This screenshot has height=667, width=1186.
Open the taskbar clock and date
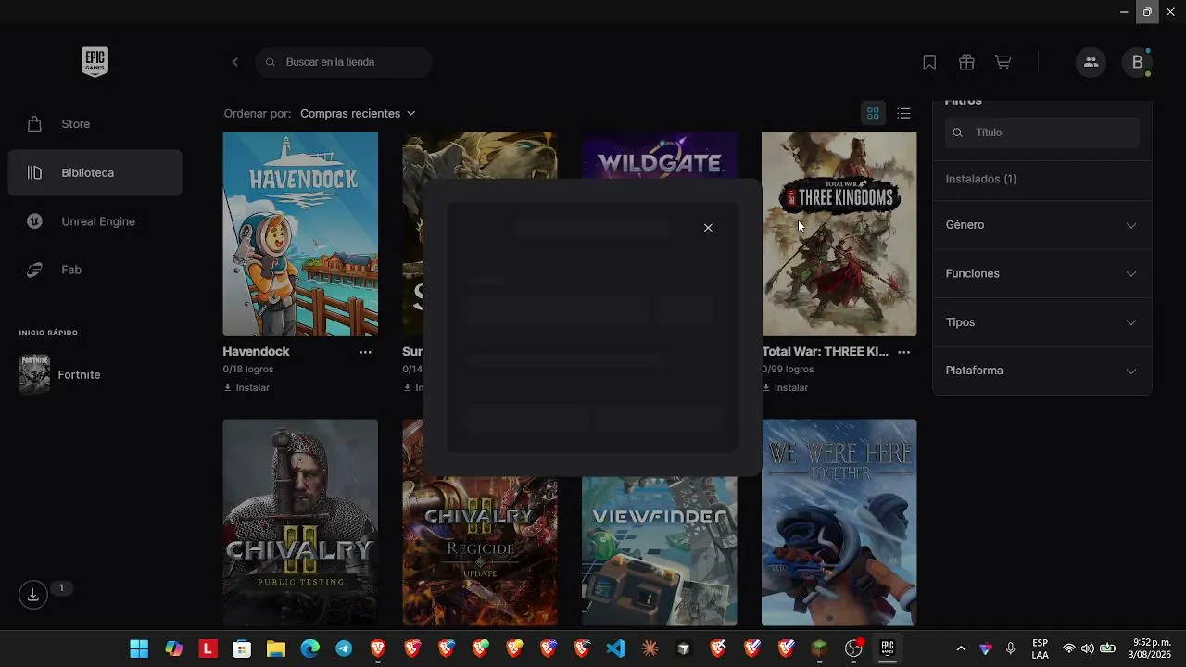pyautogui.click(x=1152, y=648)
